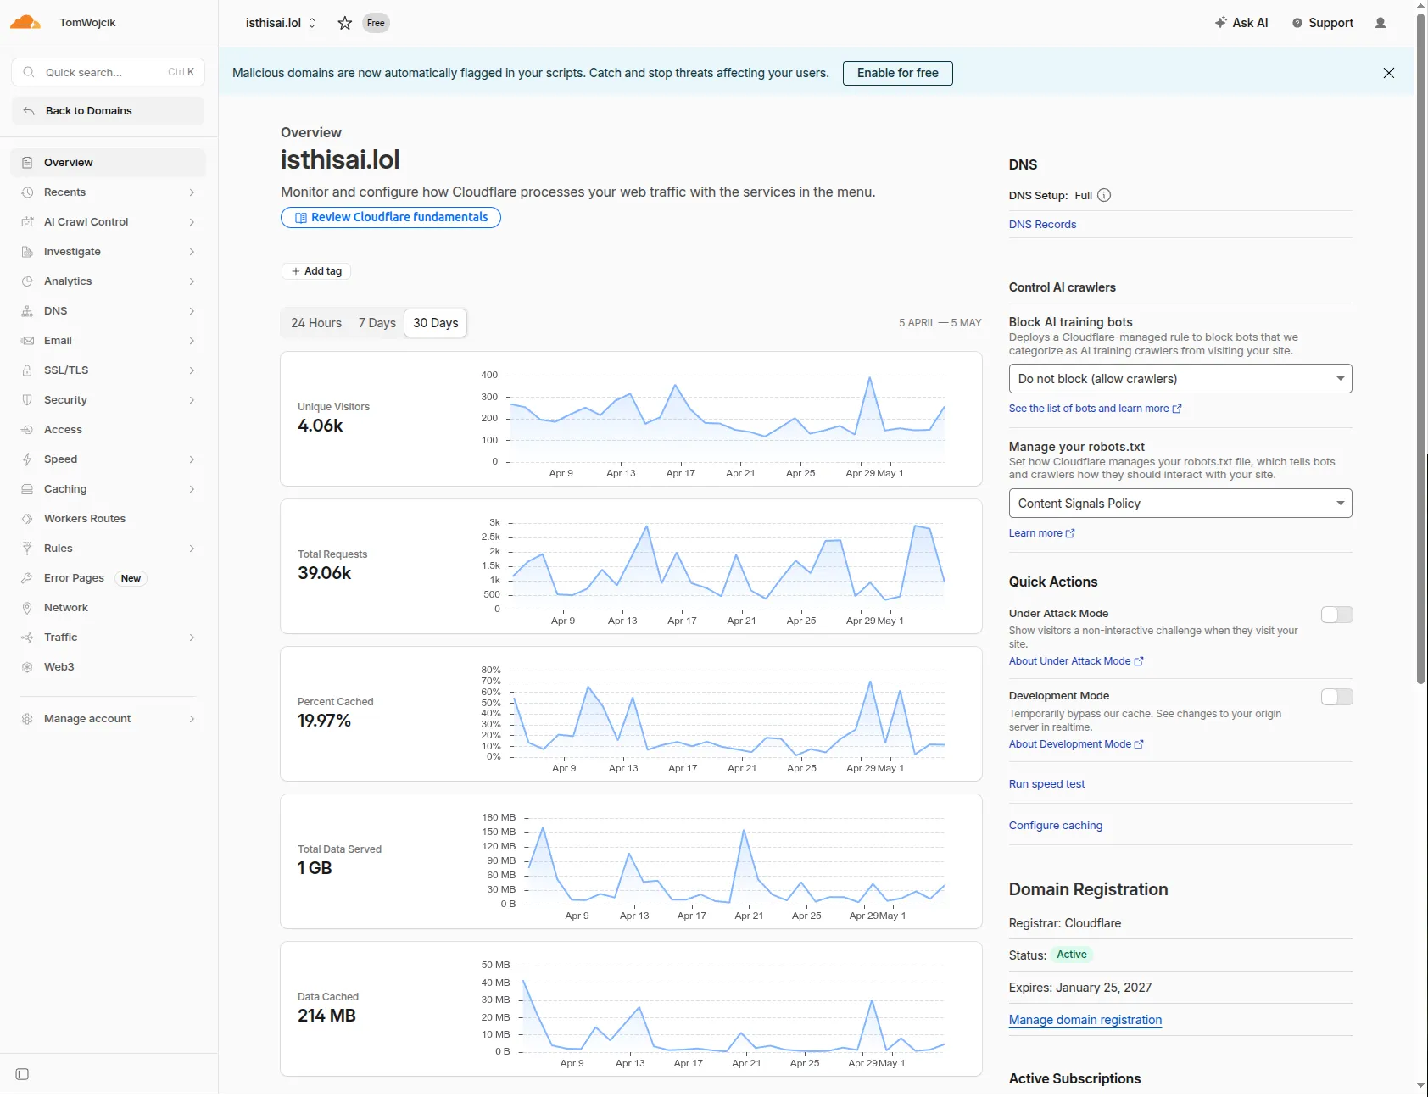Click the Free plan badge
Viewport: 1428px width, 1097px height.
click(x=376, y=23)
